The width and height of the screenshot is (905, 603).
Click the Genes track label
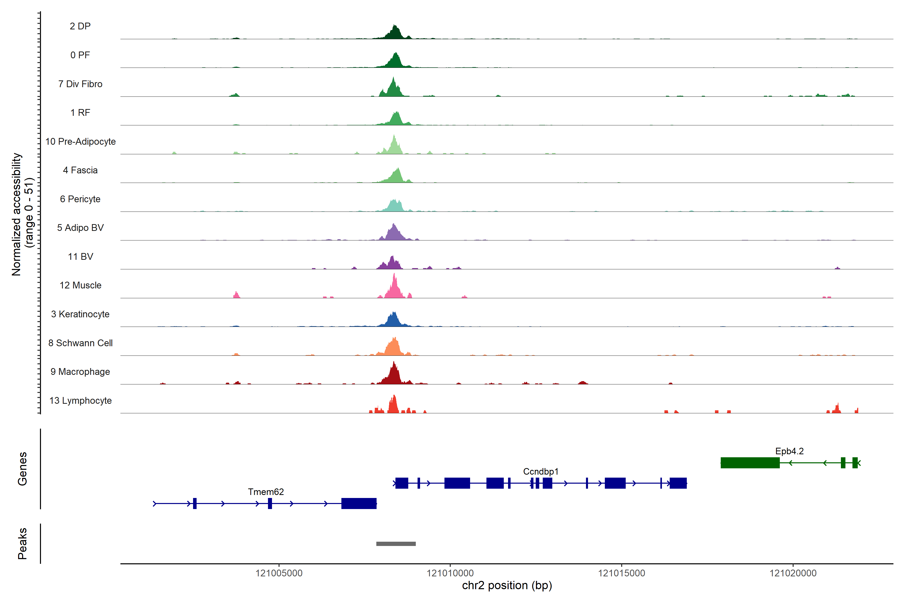[22, 468]
